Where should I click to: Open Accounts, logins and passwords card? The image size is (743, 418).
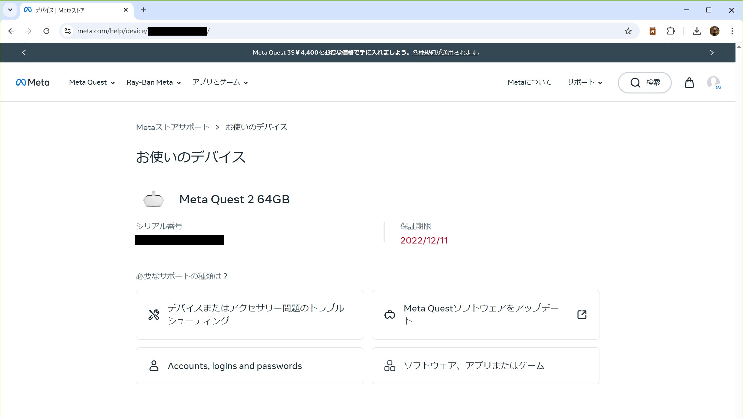250,366
